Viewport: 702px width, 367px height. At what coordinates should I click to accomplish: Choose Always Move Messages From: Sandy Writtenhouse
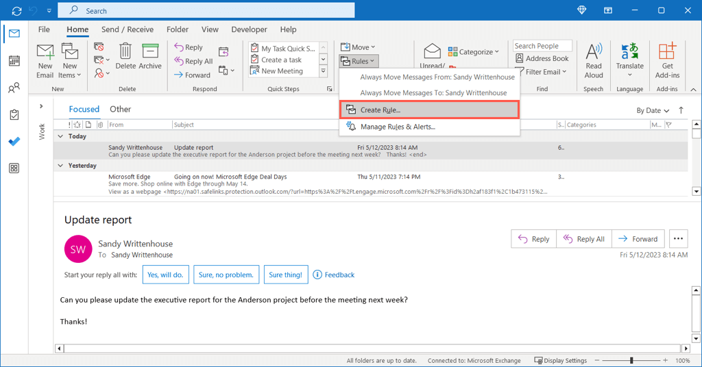pyautogui.click(x=429, y=77)
